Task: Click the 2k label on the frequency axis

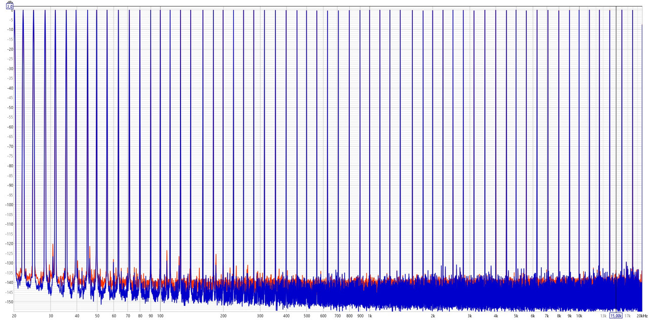Action: click(x=432, y=315)
